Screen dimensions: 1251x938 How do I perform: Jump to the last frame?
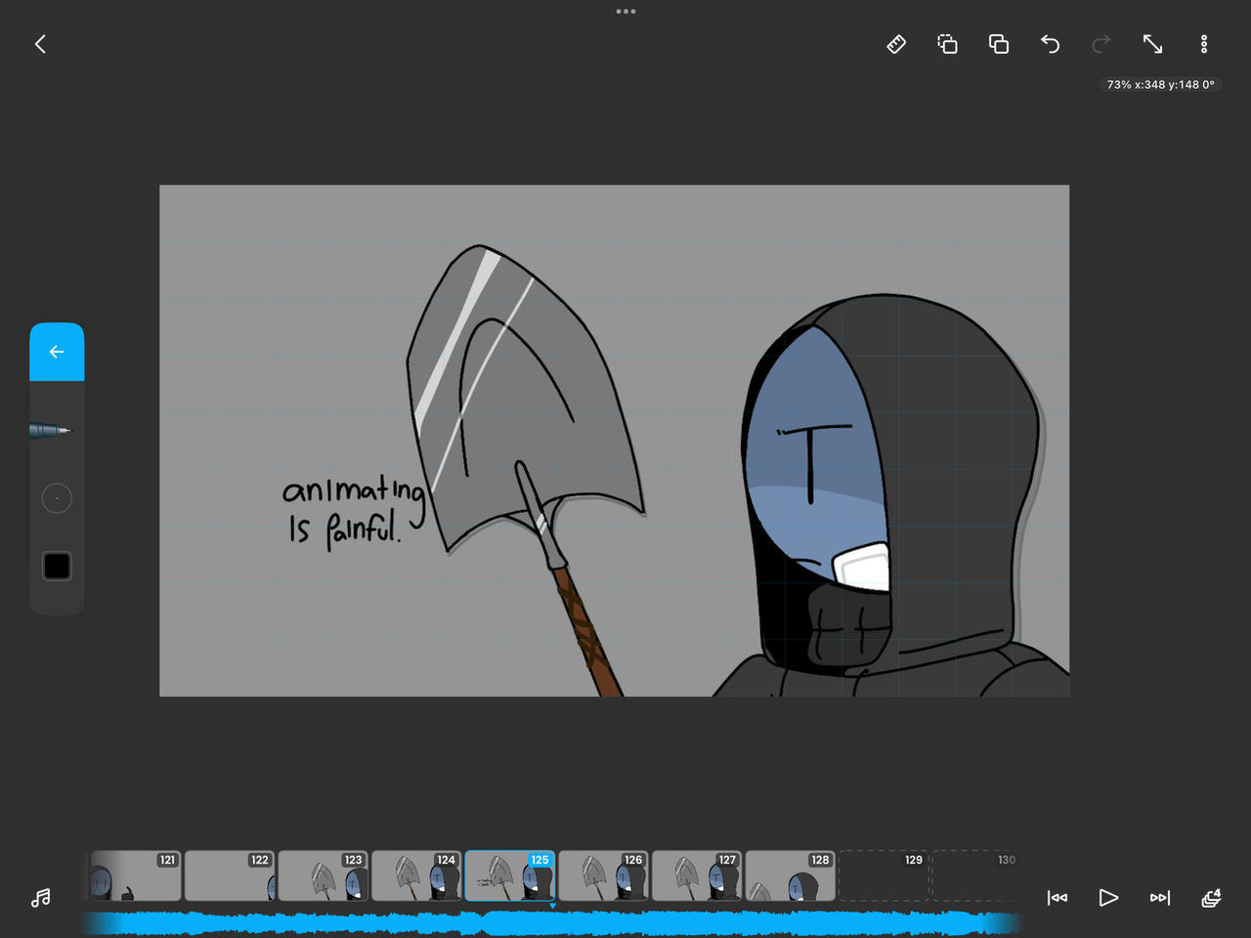[x=1160, y=898]
